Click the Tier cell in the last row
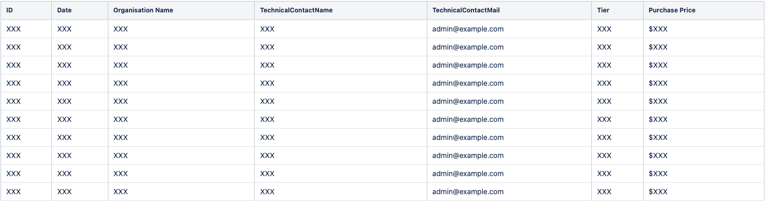 click(x=617, y=192)
